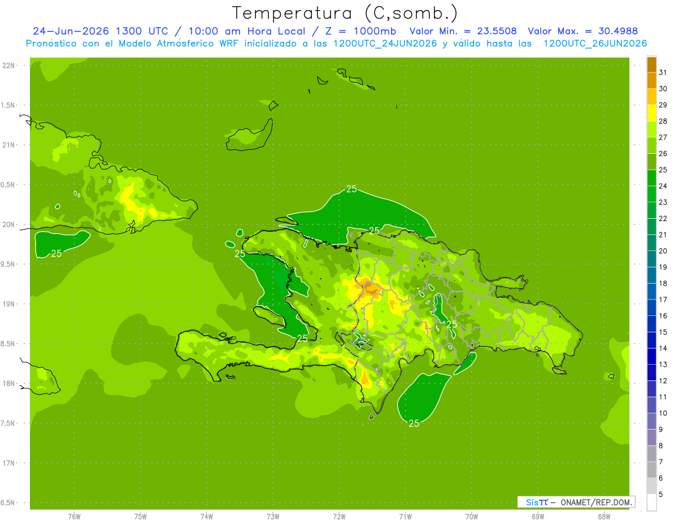Click the orange colorbar swatch between 30 and 31
This screenshot has height=524, width=678.
tap(651, 80)
